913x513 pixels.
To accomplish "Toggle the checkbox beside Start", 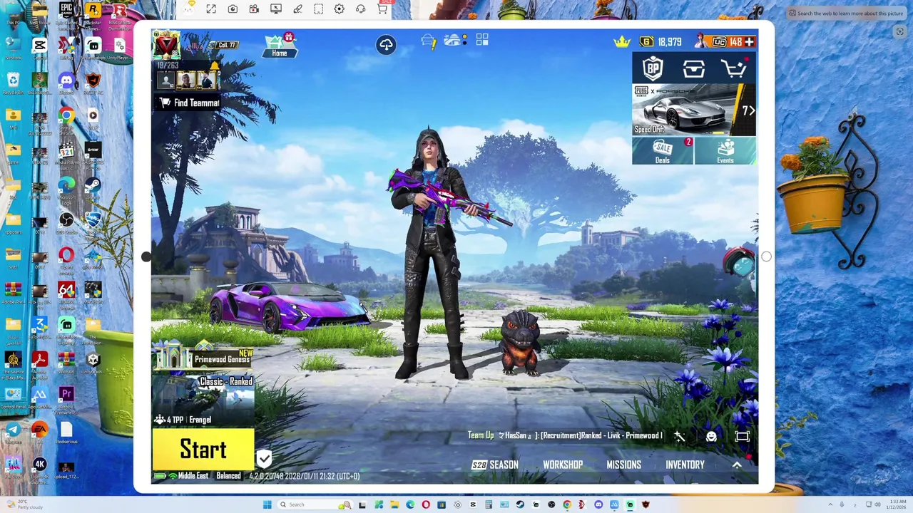I will [264, 458].
